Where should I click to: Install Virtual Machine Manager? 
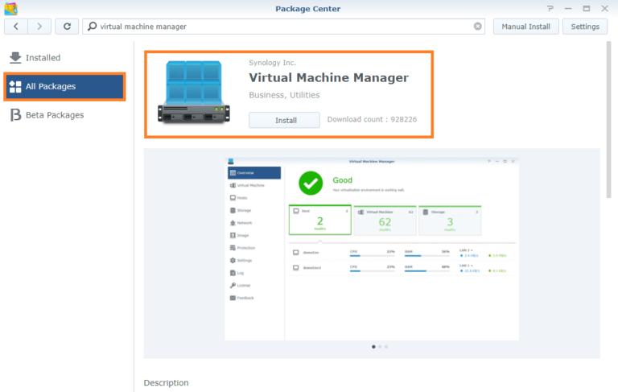pyautogui.click(x=284, y=120)
